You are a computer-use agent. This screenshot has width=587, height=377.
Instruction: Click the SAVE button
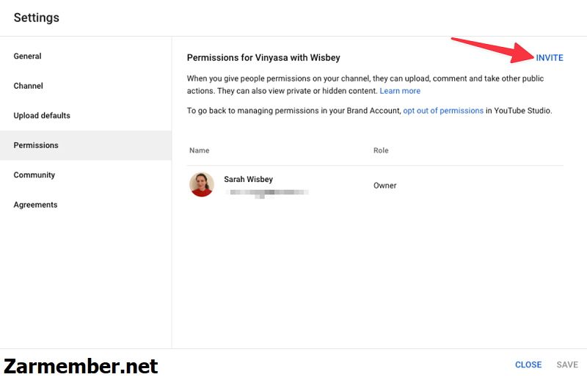coord(567,365)
